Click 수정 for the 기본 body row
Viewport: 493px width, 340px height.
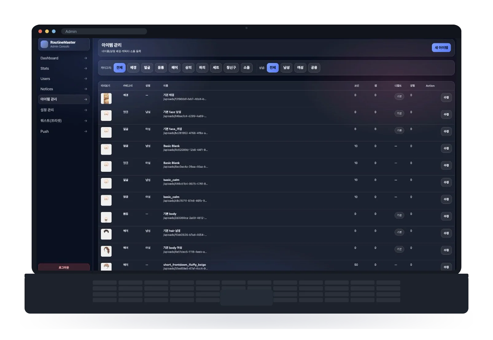pos(446,216)
